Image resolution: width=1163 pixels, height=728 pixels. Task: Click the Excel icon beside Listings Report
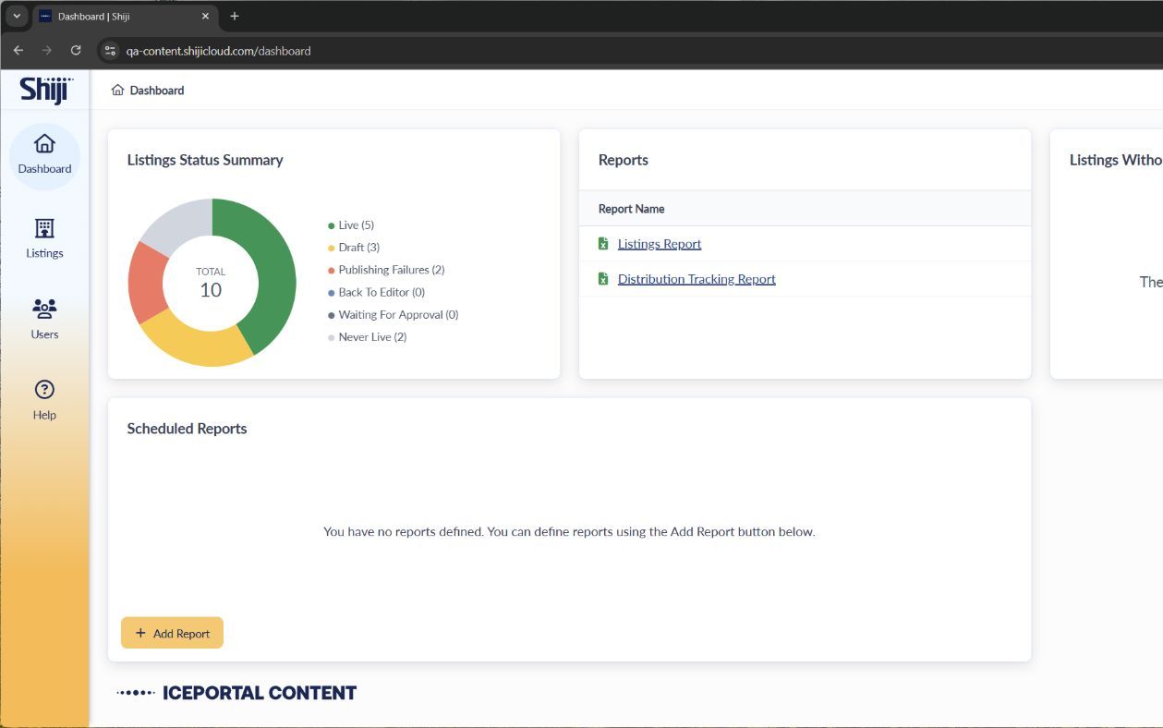point(603,244)
